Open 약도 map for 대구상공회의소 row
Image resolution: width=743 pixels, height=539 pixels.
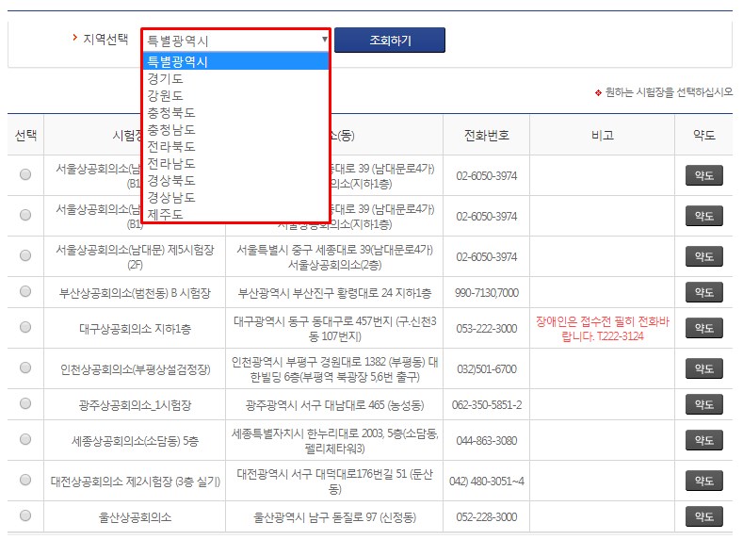click(x=703, y=328)
